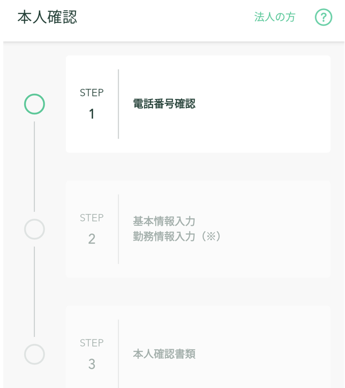345x388 pixels.
Task: Select the gray Step 3 circle indicator
Action: 34,354
